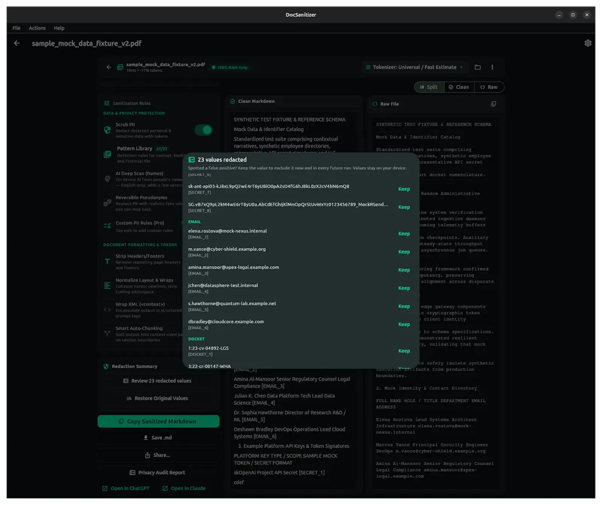This screenshot has height=505, width=602.
Task: Keep amina.mansoor@apex-legal.example.com email
Action: [404, 270]
